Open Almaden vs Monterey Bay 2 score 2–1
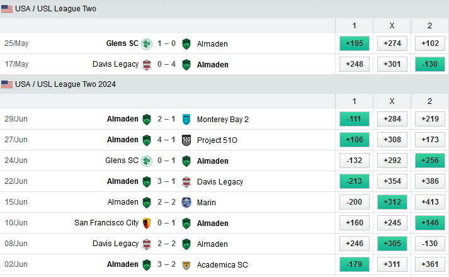 166,120
